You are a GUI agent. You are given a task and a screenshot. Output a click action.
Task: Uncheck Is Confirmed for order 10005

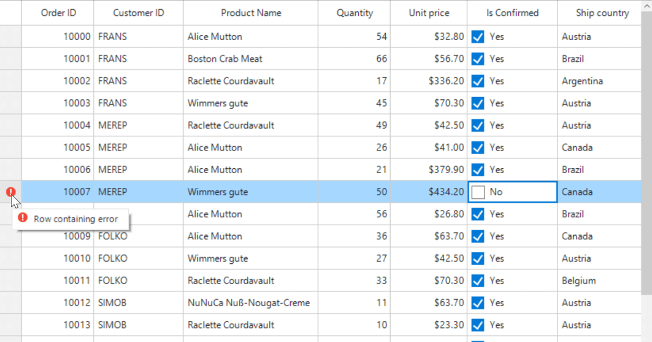pyautogui.click(x=478, y=148)
